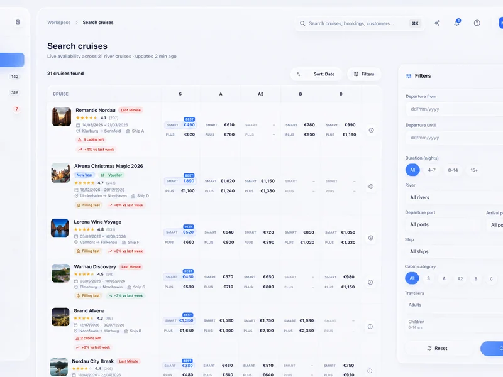
Task: Select duration 15+ nights
Action: pos(474,170)
